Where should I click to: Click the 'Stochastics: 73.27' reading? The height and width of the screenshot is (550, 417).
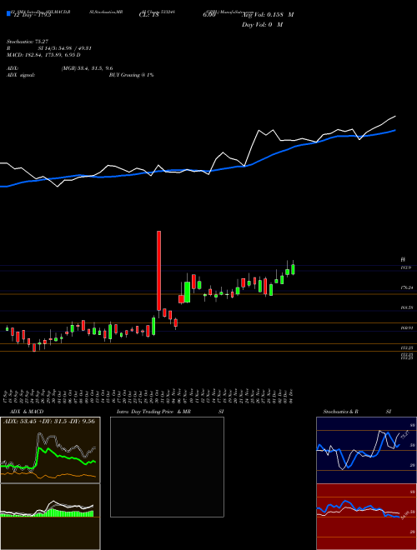[x=26, y=42]
